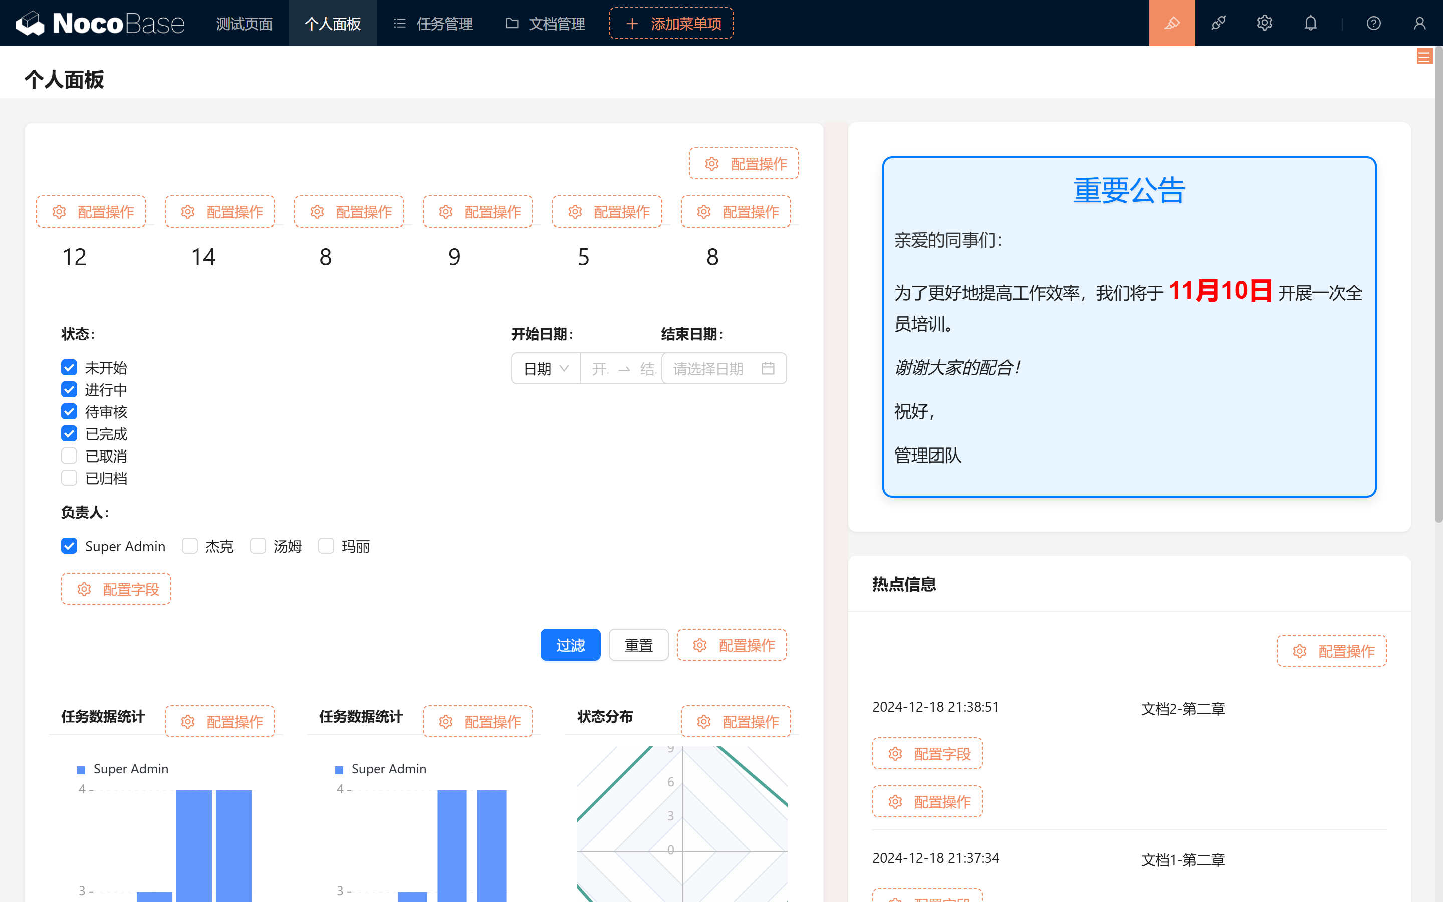Image resolution: width=1443 pixels, height=902 pixels.
Task: Open the 日期 unit dropdown
Action: tap(546, 369)
